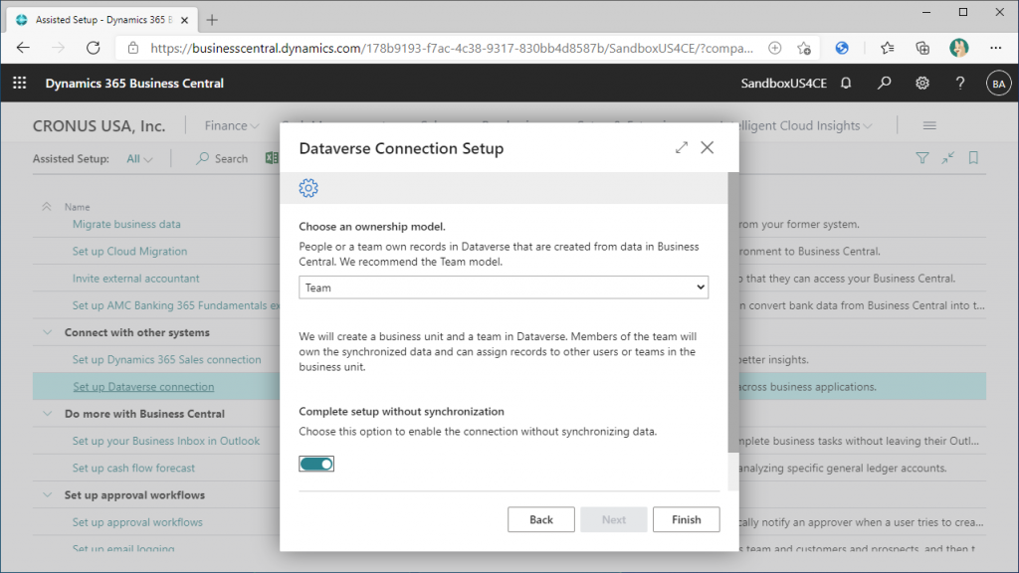This screenshot has width=1019, height=573.
Task: Click the bookmark icon on page
Action: coord(973,158)
